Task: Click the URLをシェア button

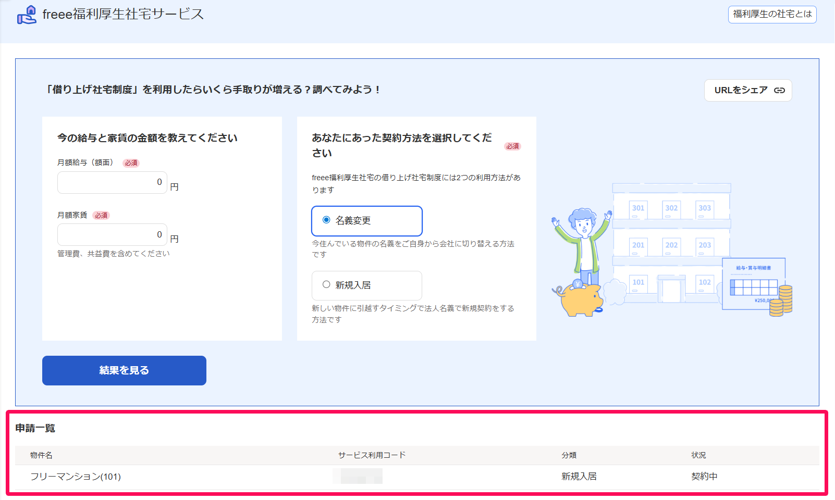Action: coord(748,90)
